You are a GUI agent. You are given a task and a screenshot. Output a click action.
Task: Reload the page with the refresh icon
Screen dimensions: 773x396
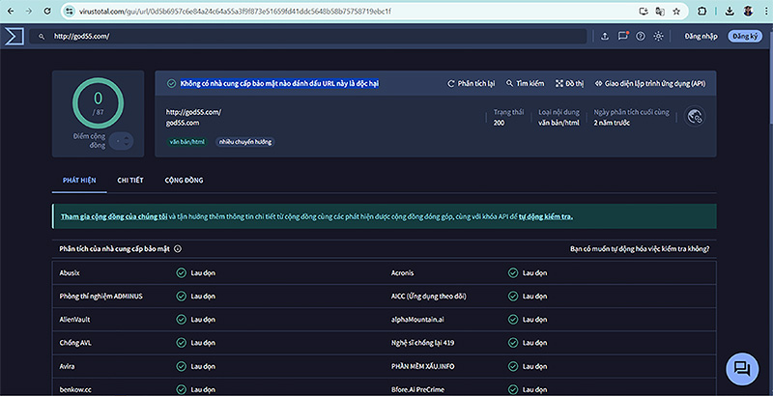click(47, 11)
